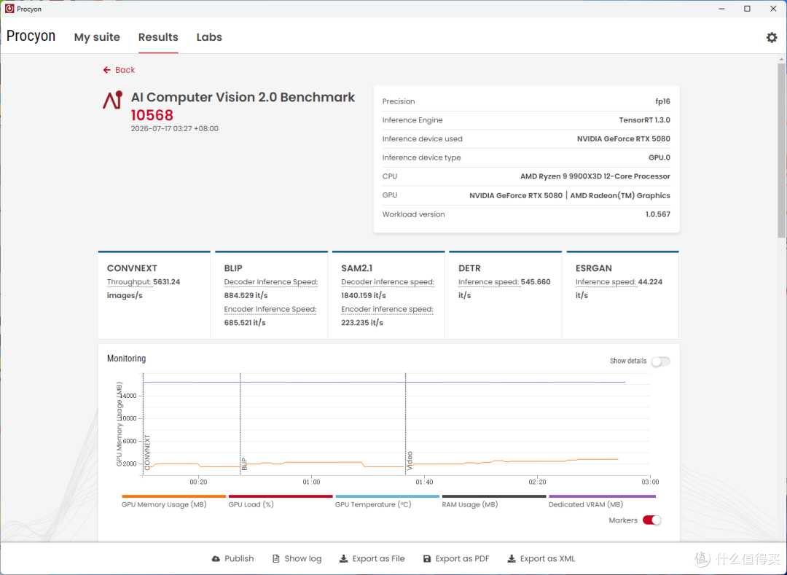Click the Procyon app icon in title bar
This screenshot has height=575, width=787.
[9, 9]
